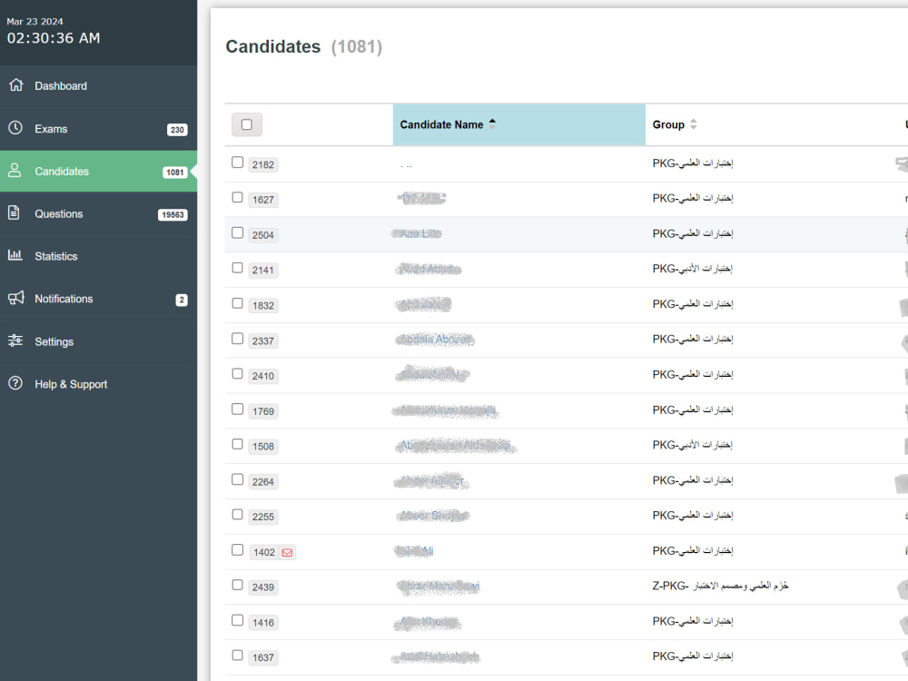The image size is (908, 681).
Task: Click the ID number 1402
Action: (264, 552)
